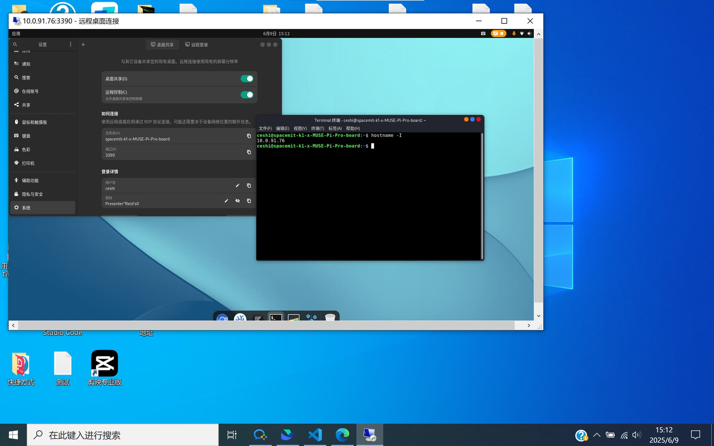Open the system monitor icon in dock

click(x=293, y=317)
